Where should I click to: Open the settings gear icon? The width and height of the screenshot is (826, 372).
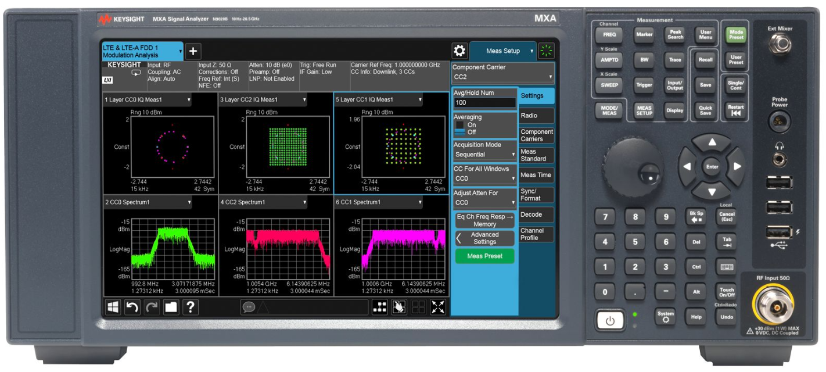point(459,51)
